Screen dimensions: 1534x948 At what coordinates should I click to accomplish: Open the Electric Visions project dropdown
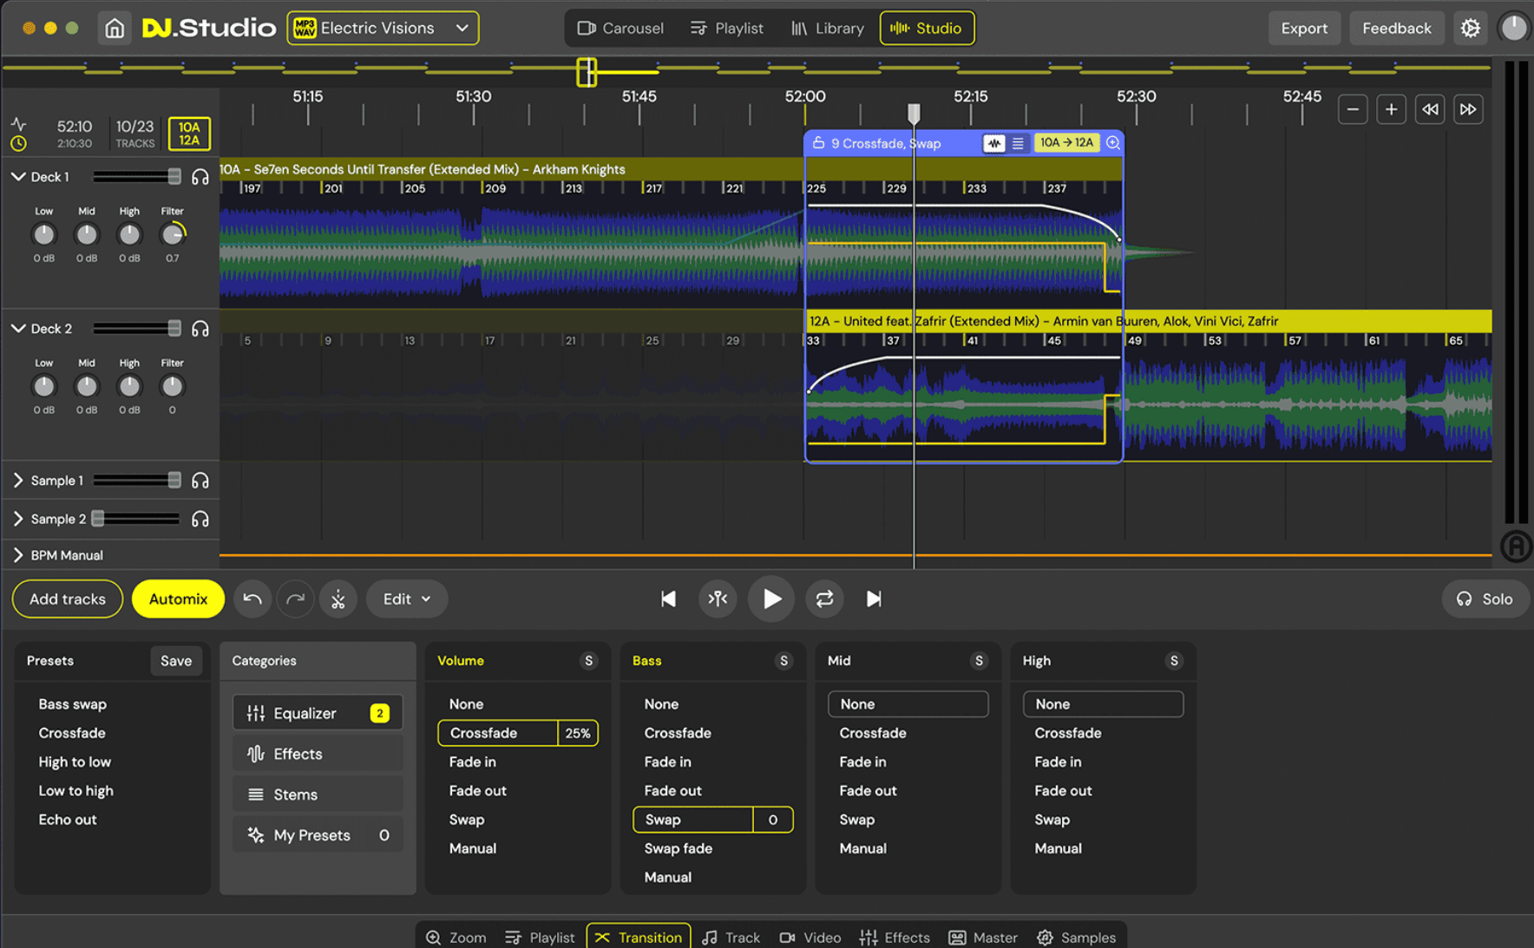383,29
